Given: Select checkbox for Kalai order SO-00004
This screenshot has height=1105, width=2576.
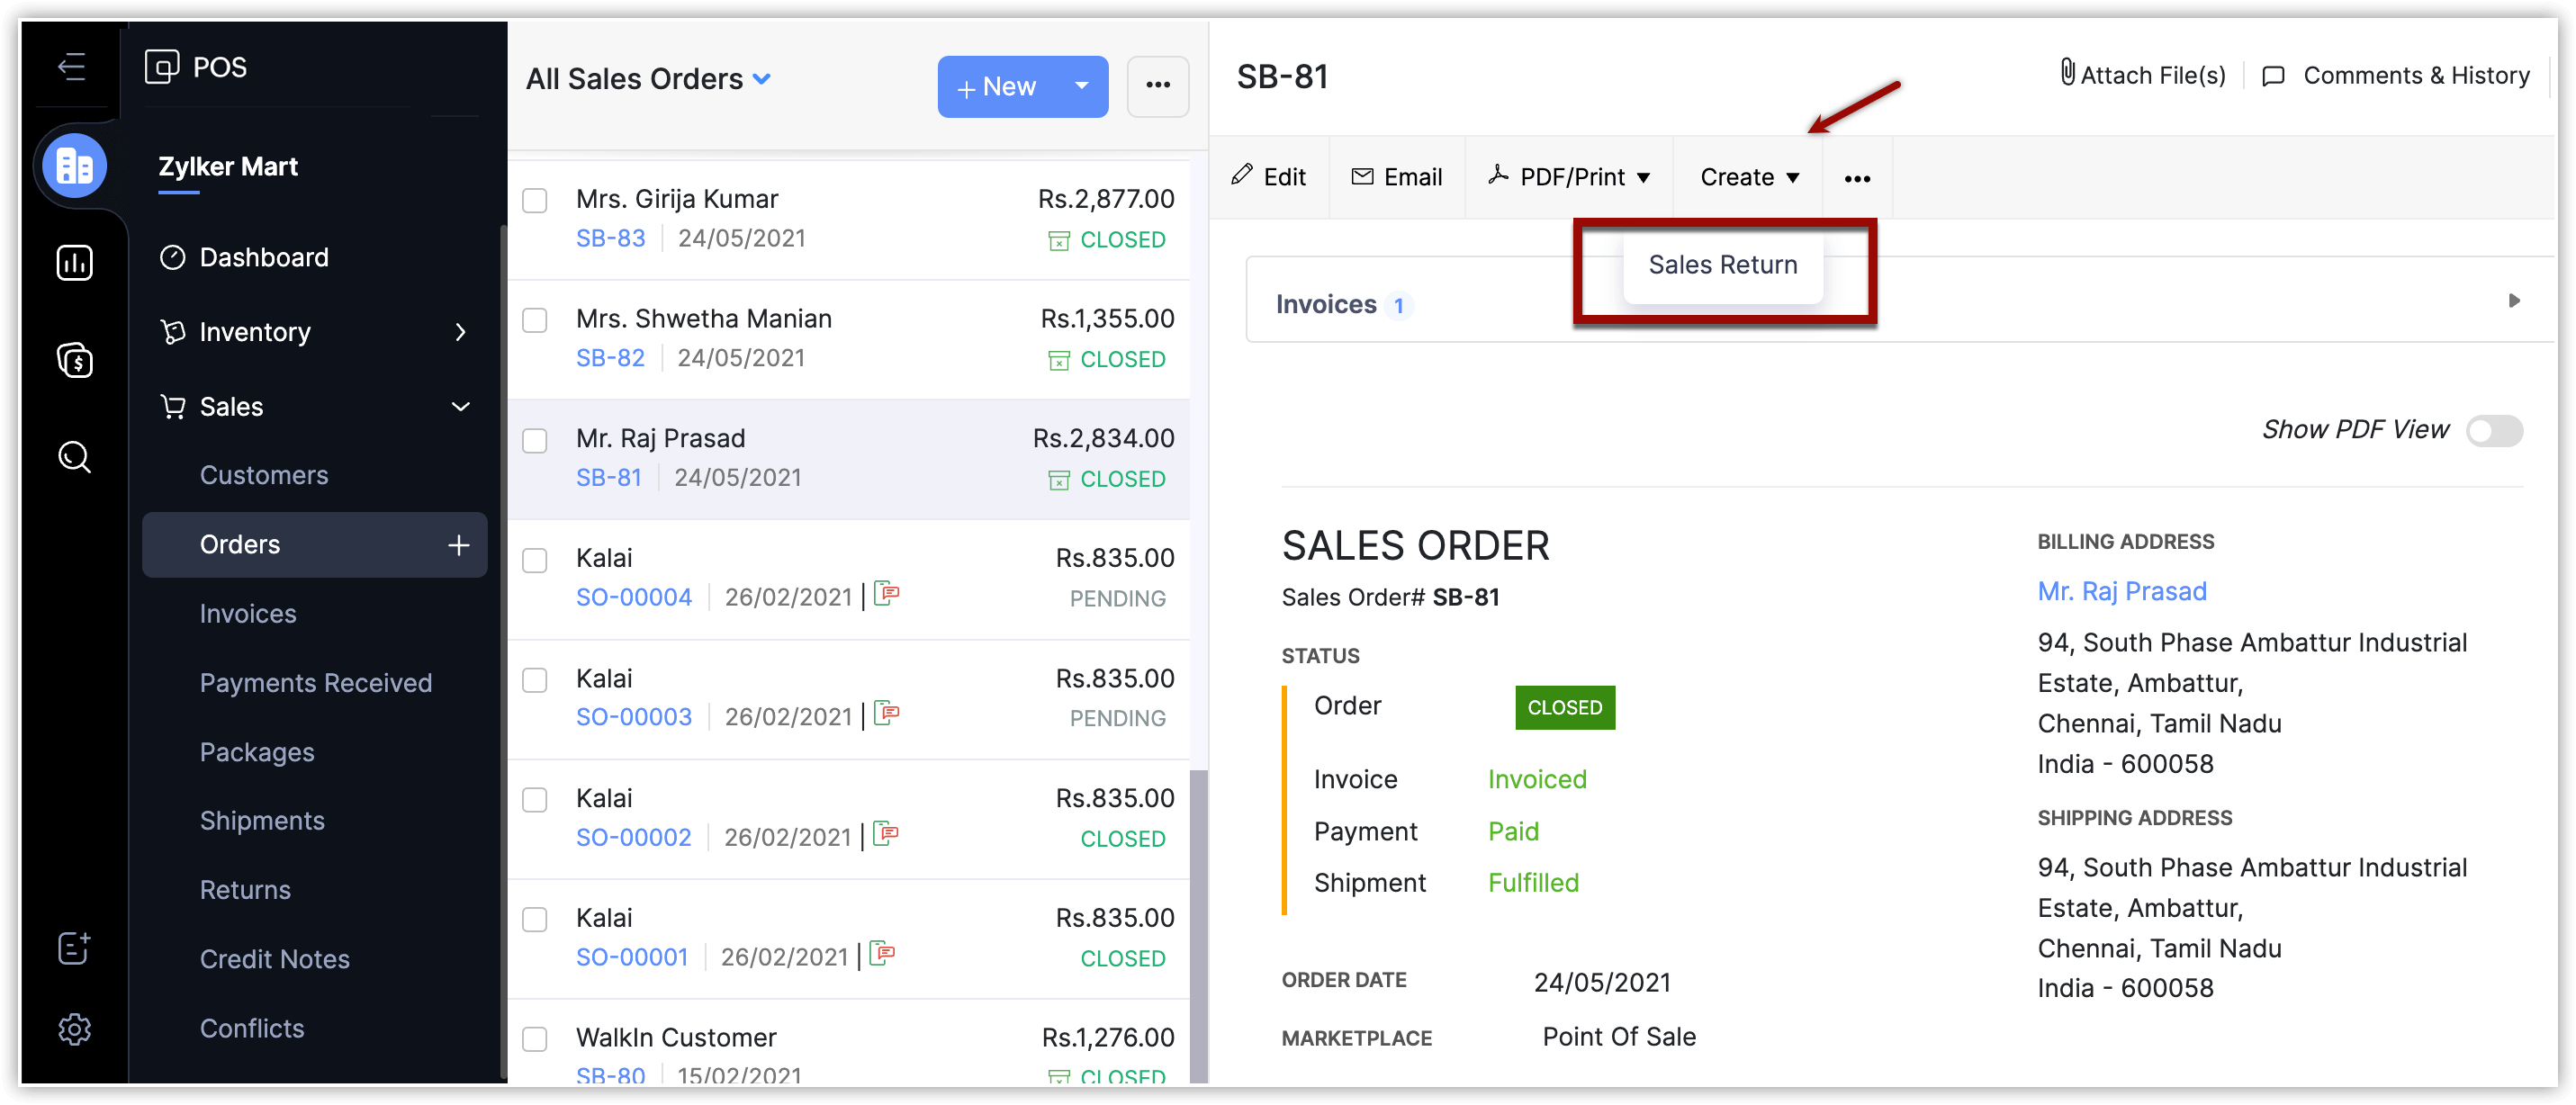Looking at the screenshot, I should tap(535, 560).
